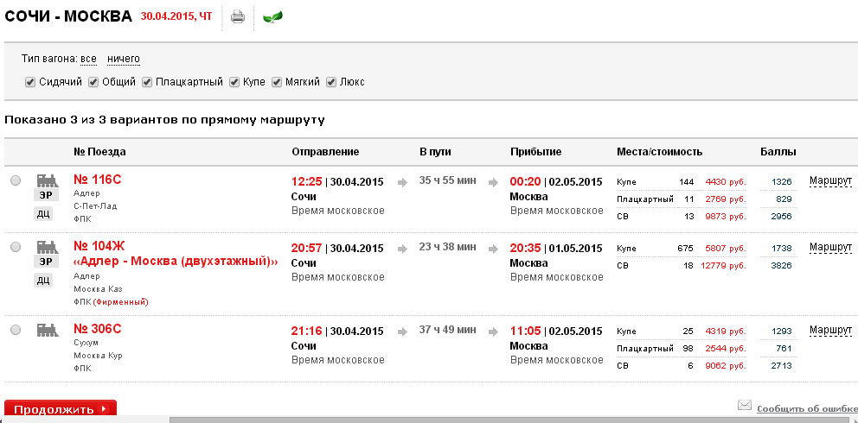Image resolution: width=858 pixels, height=423 pixels.
Task: Click the ДЦ badge for train 116С
Action: coord(43,213)
